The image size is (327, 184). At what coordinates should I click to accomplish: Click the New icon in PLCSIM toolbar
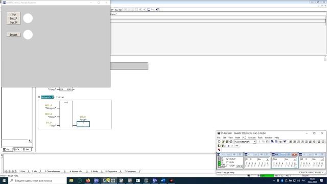219,142
